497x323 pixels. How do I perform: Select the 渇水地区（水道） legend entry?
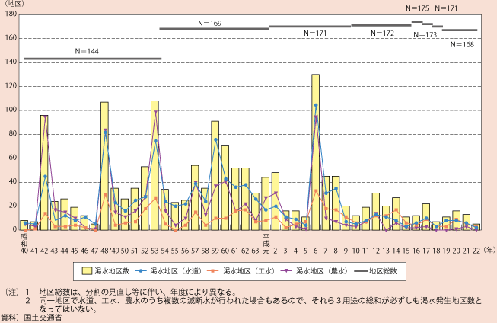169,271
